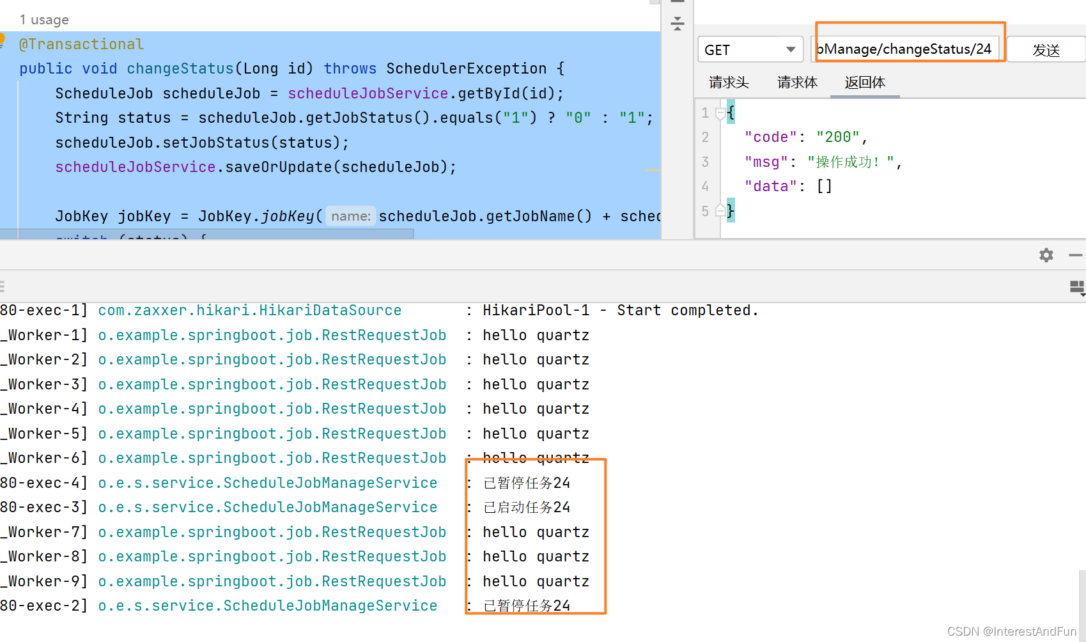Click 'hello quartz' on the Worker-3 line
The image size is (1086, 642).
[x=536, y=384]
